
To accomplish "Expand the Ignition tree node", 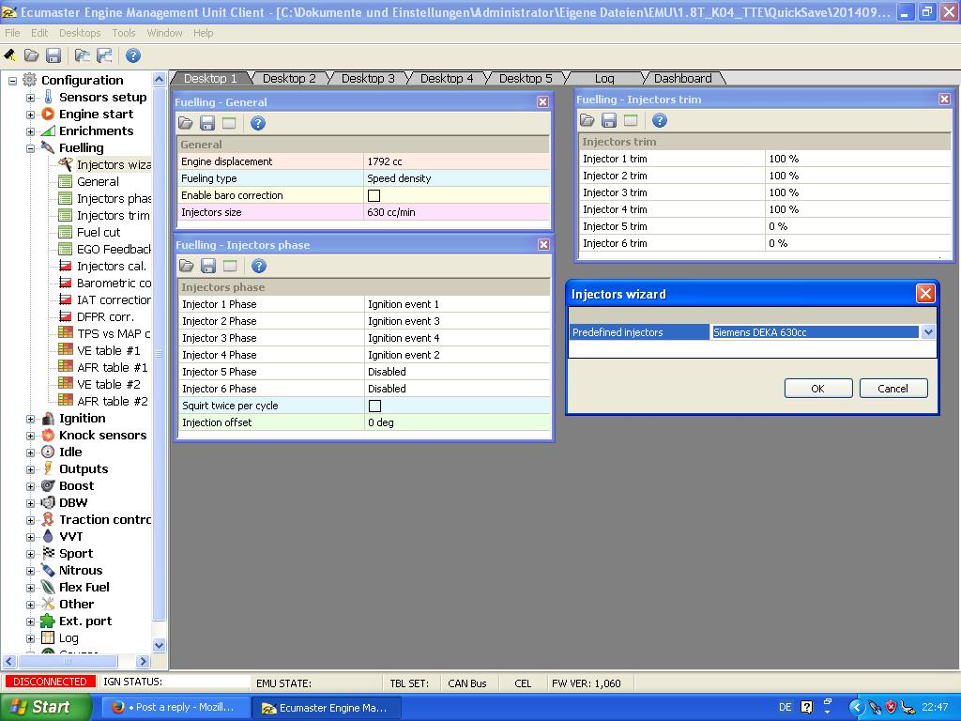I will pos(30,419).
